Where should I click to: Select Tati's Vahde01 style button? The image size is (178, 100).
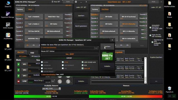click(34, 17)
